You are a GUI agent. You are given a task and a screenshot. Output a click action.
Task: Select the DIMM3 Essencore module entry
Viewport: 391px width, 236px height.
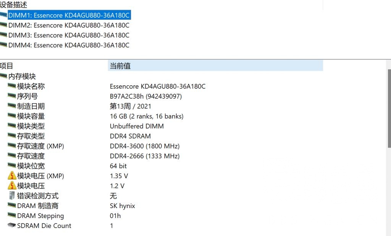pyautogui.click(x=69, y=35)
